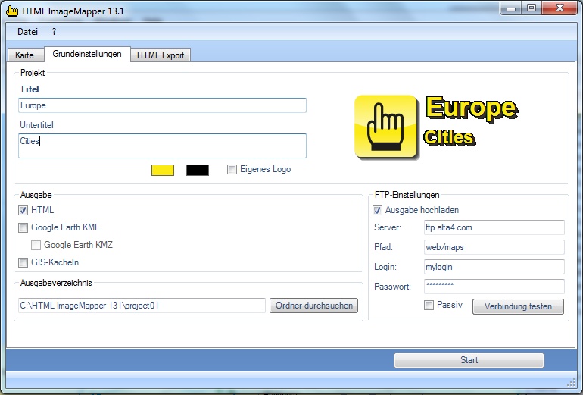
Task: Enable the Eigenes Logo checkbox
Action: (232, 170)
